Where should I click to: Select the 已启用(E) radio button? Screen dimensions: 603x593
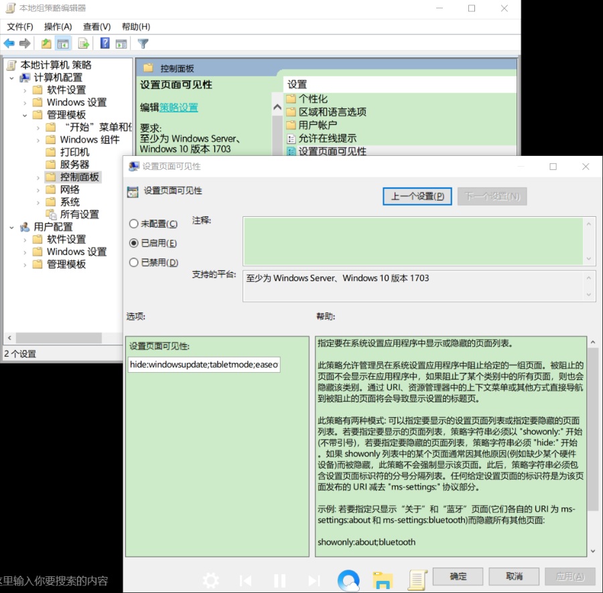tap(133, 243)
